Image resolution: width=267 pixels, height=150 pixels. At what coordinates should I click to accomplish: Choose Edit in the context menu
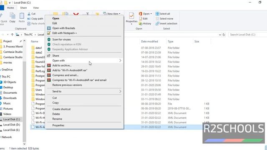pos(85,23)
